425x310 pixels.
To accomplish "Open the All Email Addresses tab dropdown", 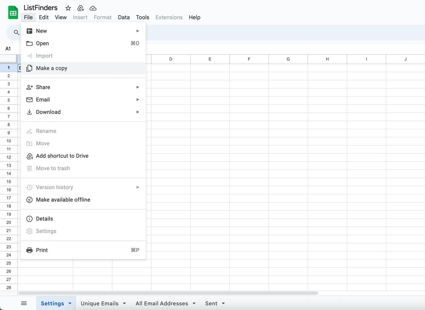I will [194, 303].
